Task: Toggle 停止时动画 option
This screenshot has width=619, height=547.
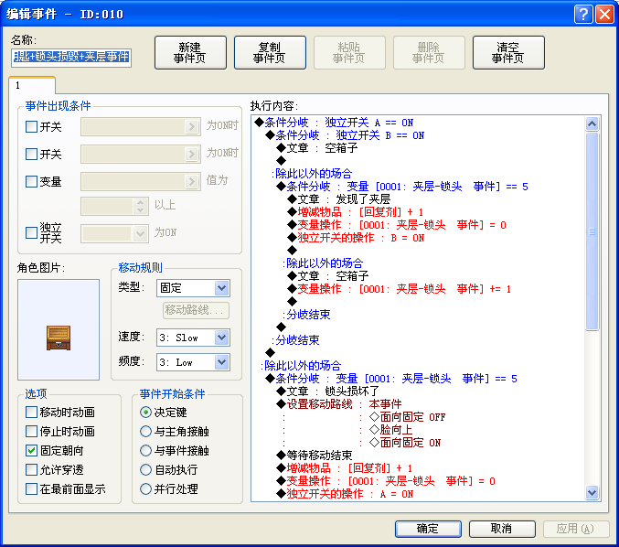Action: coord(31,431)
